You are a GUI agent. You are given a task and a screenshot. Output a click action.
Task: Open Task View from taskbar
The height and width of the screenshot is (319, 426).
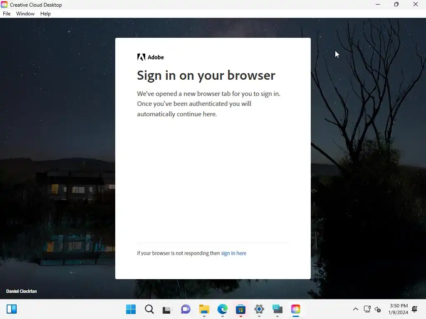pos(167,309)
